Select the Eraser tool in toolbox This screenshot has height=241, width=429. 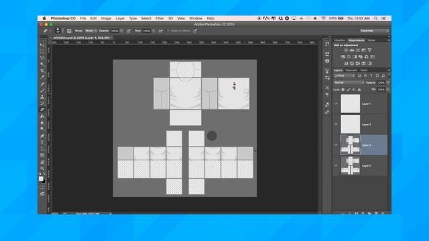click(x=42, y=110)
